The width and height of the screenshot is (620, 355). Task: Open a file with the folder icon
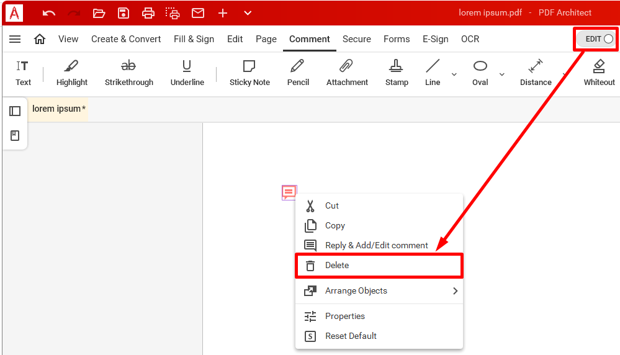pyautogui.click(x=99, y=13)
